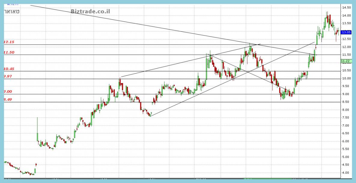Click the red 12.15 resistance label
356x183 pixels.
tap(9, 42)
